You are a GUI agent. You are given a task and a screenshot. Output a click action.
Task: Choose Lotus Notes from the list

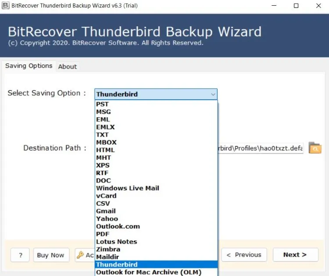(x=156, y=242)
